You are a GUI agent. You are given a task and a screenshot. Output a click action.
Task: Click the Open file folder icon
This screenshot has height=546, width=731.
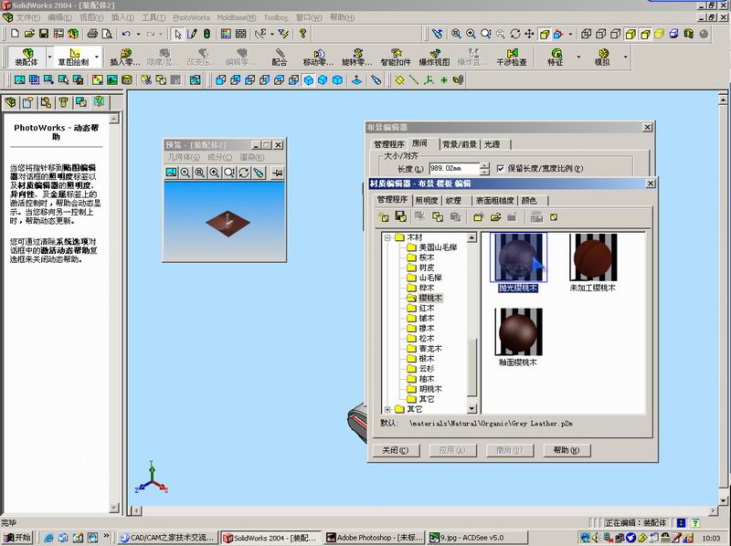pyautogui.click(x=29, y=34)
